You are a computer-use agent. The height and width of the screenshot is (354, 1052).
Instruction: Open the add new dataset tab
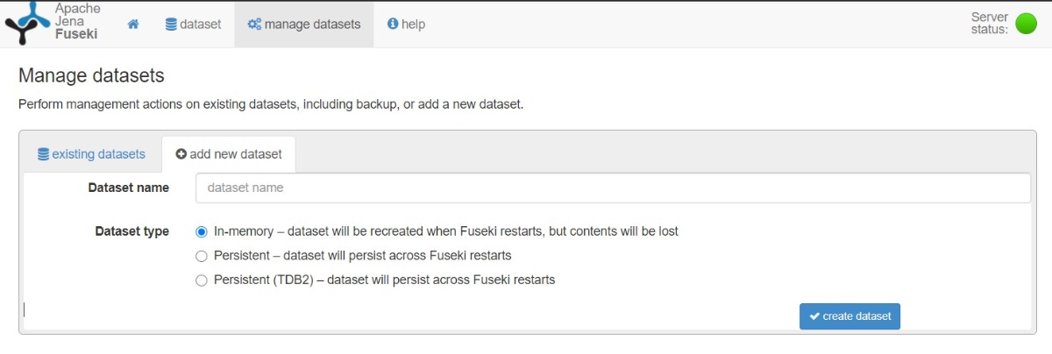click(x=229, y=154)
